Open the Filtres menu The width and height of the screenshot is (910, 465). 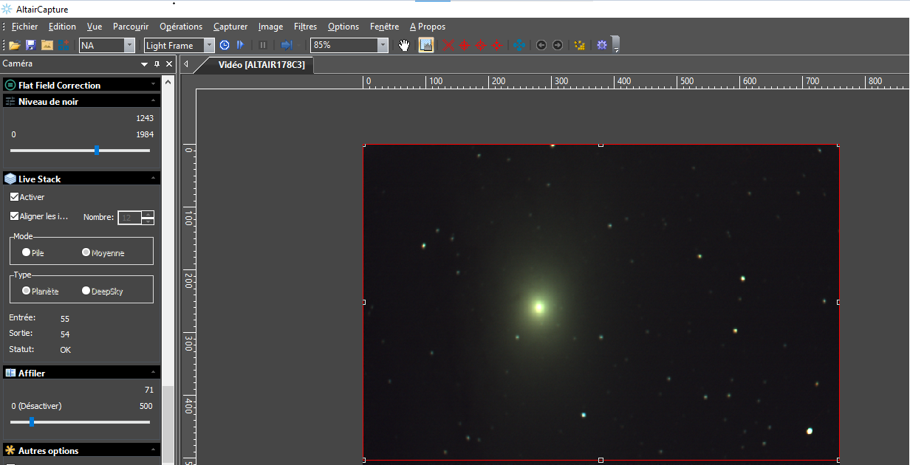pos(305,27)
